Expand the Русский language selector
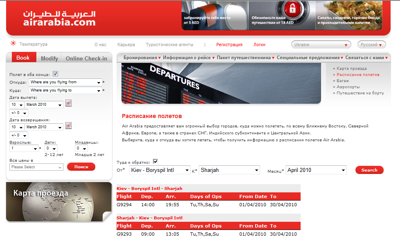The width and height of the screenshot is (400, 252). click(x=371, y=45)
